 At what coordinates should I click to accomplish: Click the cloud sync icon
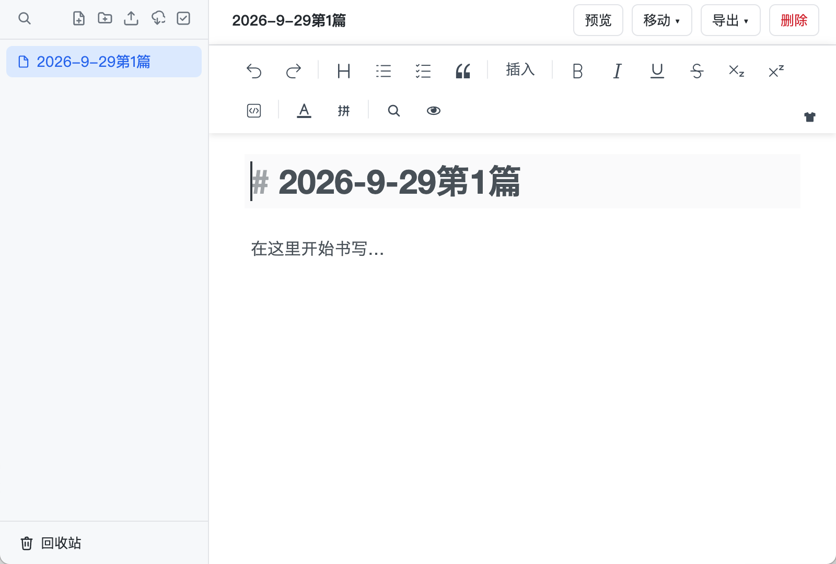click(158, 19)
